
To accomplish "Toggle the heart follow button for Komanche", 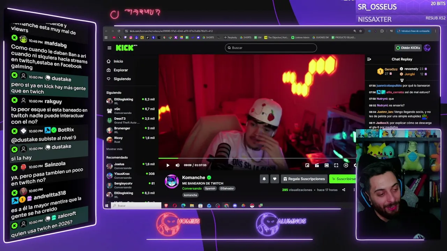I will click(274, 179).
